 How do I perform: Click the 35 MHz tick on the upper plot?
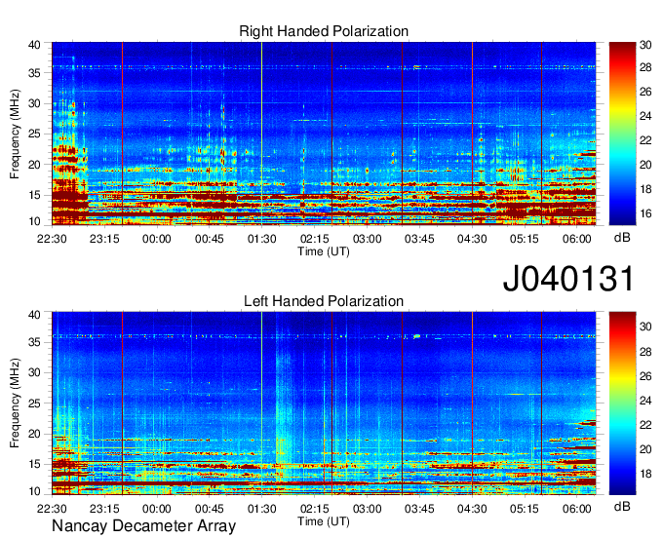[x=34, y=73]
